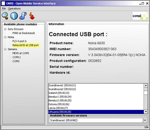Collapse the Siemens tree node

(5, 49)
